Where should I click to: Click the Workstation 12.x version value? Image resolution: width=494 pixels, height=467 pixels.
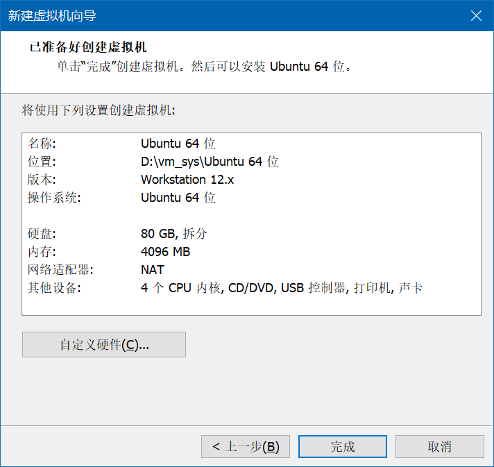(x=187, y=180)
